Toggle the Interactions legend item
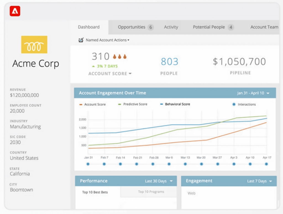 244,104
